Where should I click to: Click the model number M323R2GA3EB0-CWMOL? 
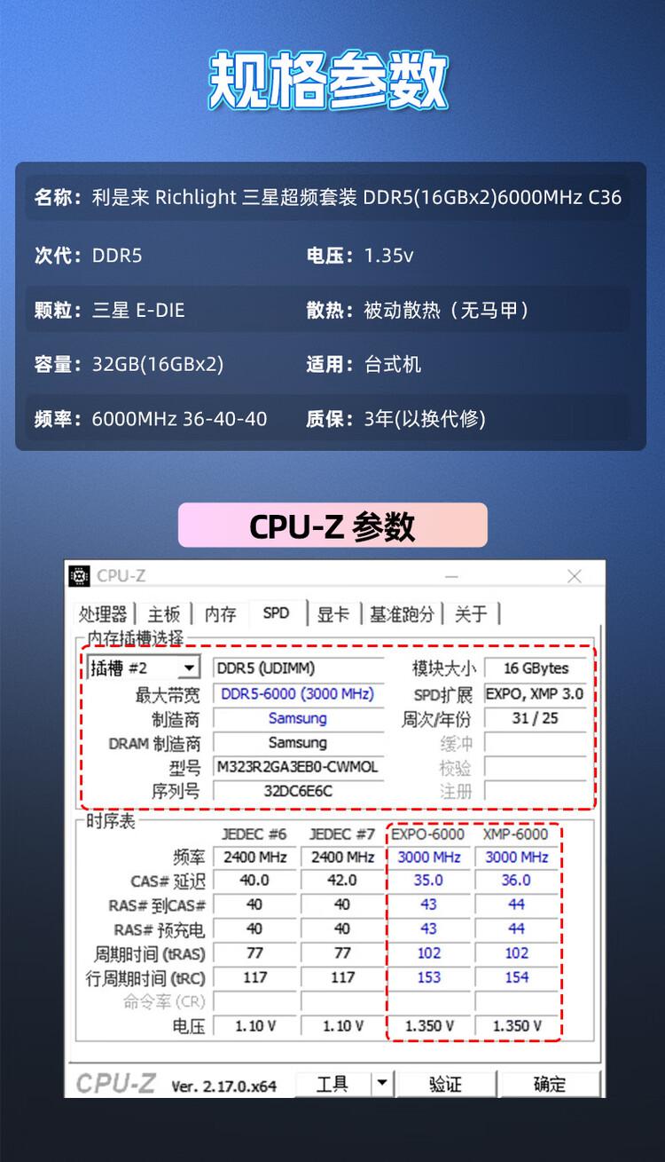(x=299, y=766)
